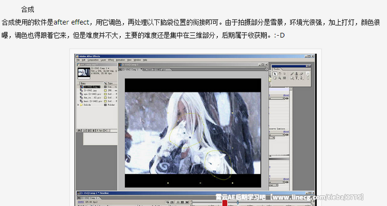Click the [1-154] Comp 1 composition icon
The image size is (387, 206).
[x=82, y=87]
